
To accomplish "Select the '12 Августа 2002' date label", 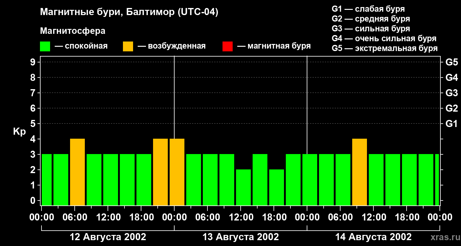I will click(x=108, y=237).
